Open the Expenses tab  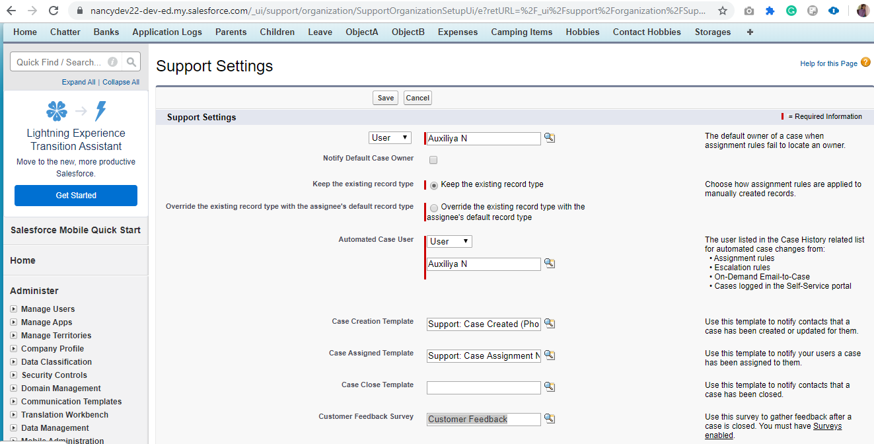click(x=457, y=32)
